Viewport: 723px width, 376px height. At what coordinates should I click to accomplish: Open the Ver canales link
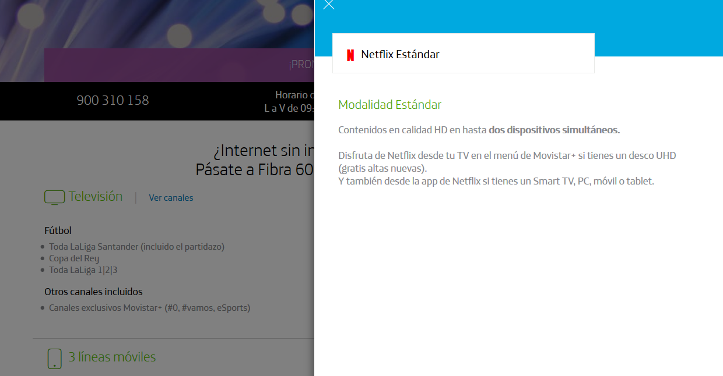coord(171,198)
